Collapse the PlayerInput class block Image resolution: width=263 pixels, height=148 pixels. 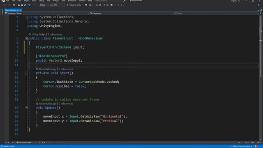[27, 38]
